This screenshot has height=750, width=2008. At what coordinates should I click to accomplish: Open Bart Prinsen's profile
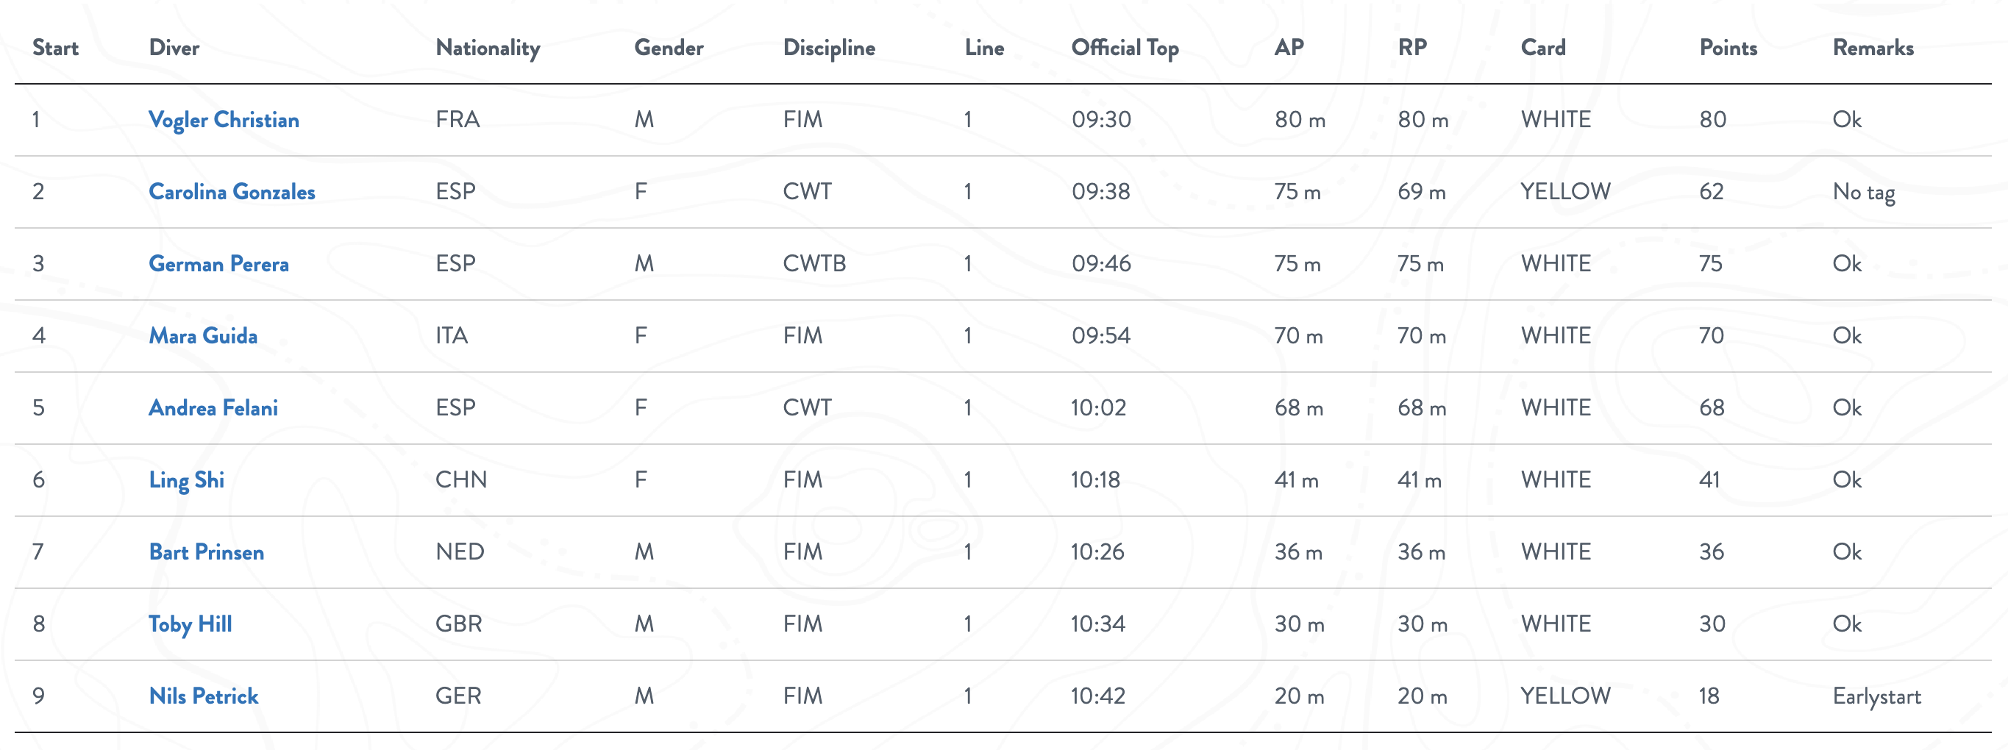[x=206, y=552]
